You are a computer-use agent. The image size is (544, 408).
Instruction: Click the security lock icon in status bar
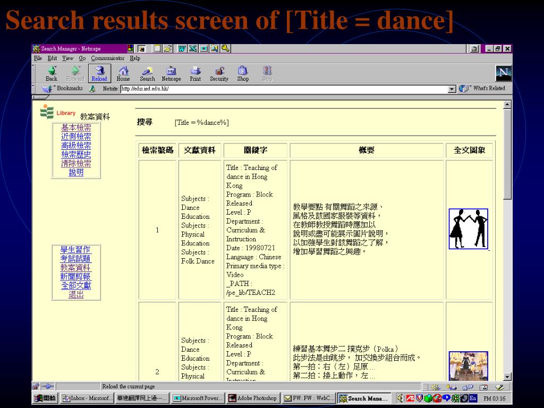pyautogui.click(x=36, y=387)
